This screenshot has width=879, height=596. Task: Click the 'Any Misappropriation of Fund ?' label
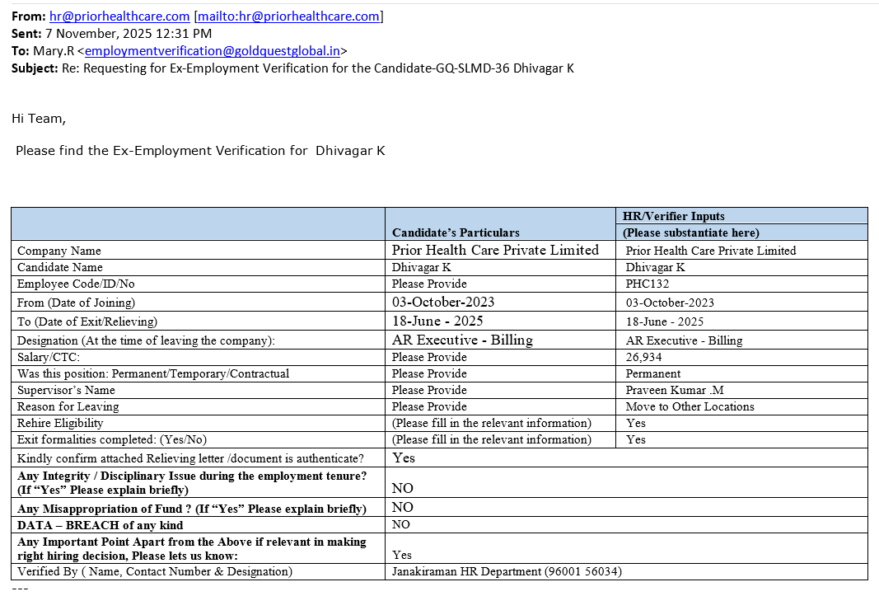[x=192, y=509]
